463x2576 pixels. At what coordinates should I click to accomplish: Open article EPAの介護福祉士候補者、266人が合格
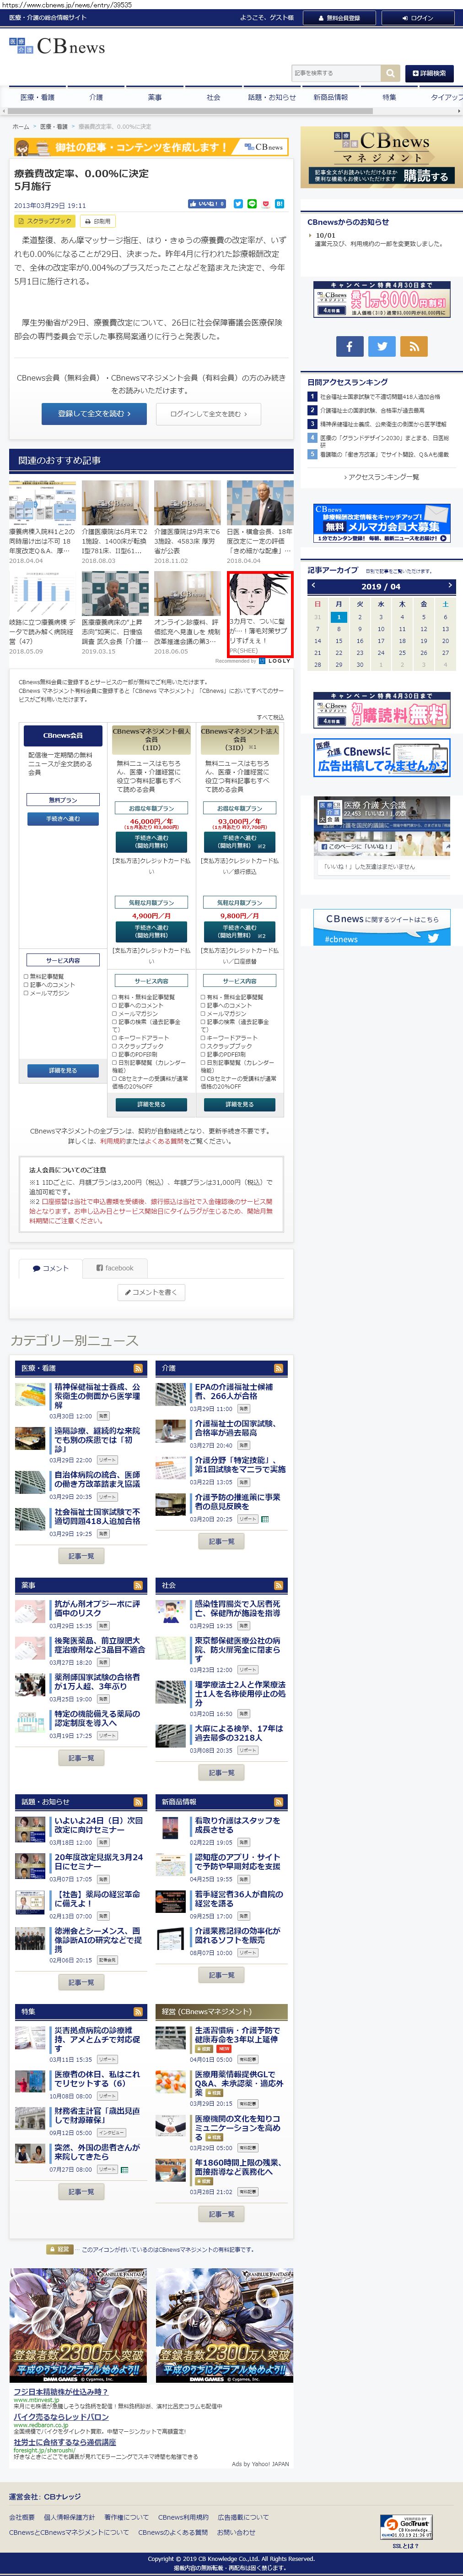click(x=233, y=1391)
